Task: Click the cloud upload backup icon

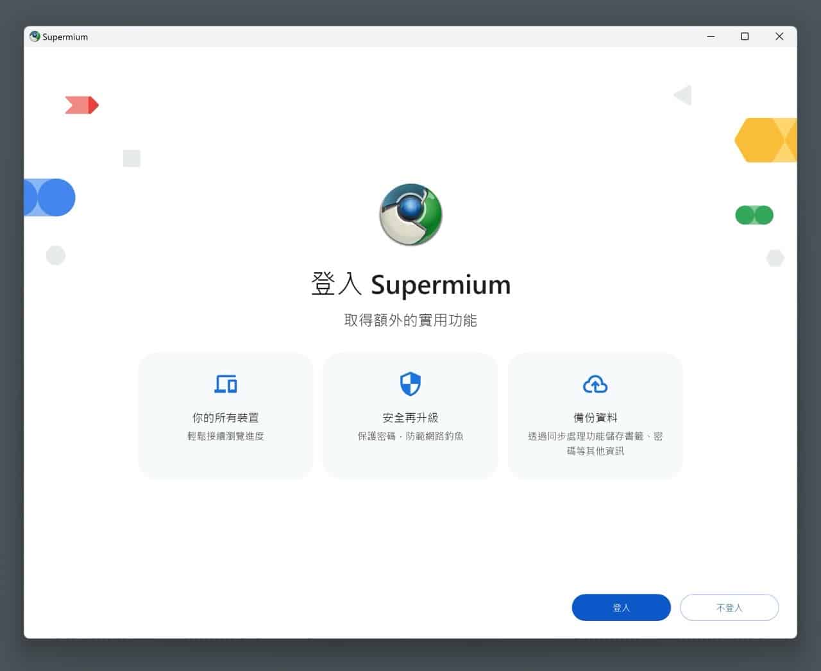Action: 595,384
